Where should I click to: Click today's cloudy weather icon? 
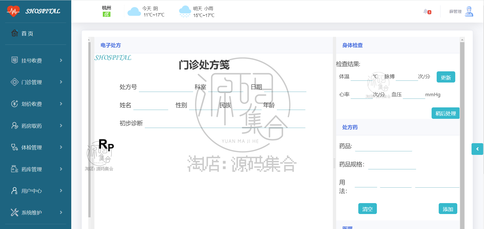[x=134, y=12]
